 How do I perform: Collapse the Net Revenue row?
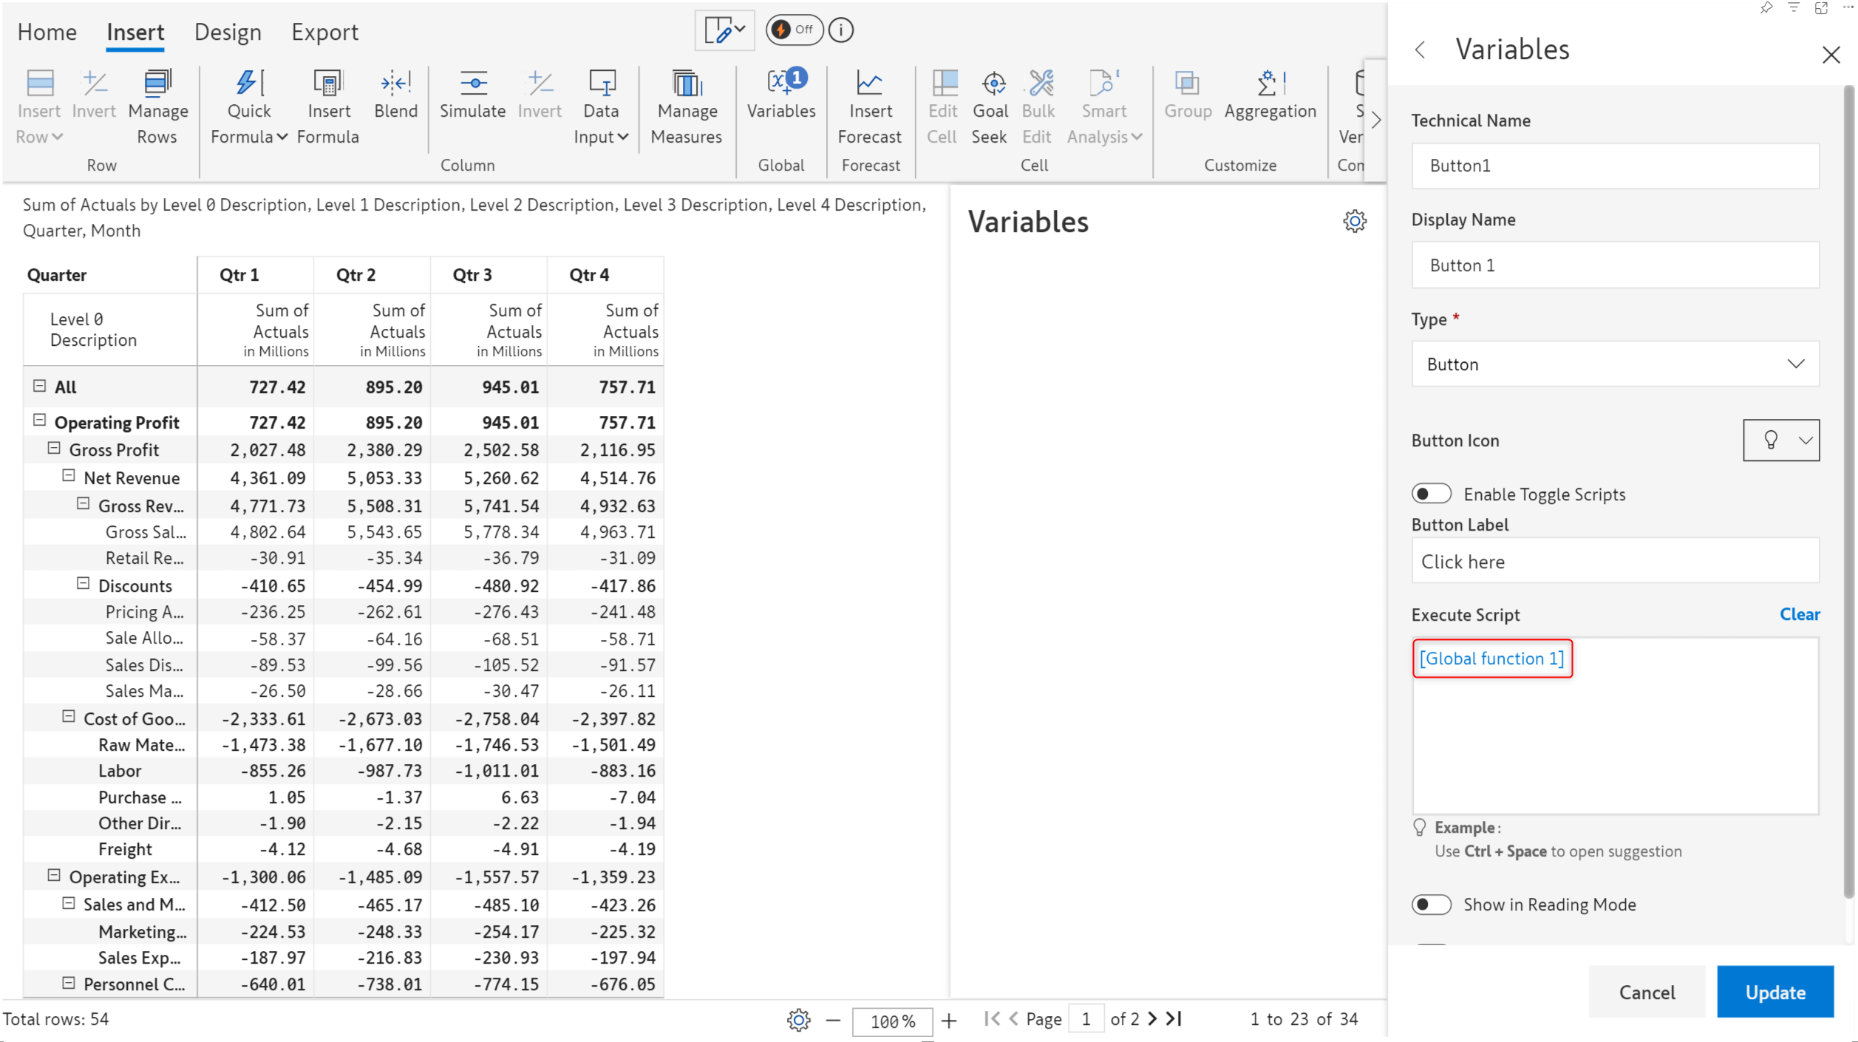69,476
